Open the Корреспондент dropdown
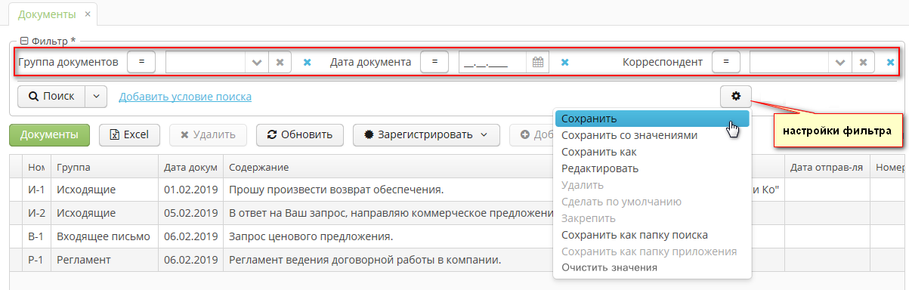The width and height of the screenshot is (909, 290). pos(840,63)
